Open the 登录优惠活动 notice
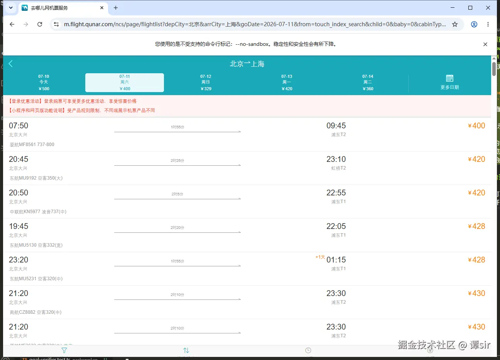The width and height of the screenshot is (500, 360). coord(73,101)
